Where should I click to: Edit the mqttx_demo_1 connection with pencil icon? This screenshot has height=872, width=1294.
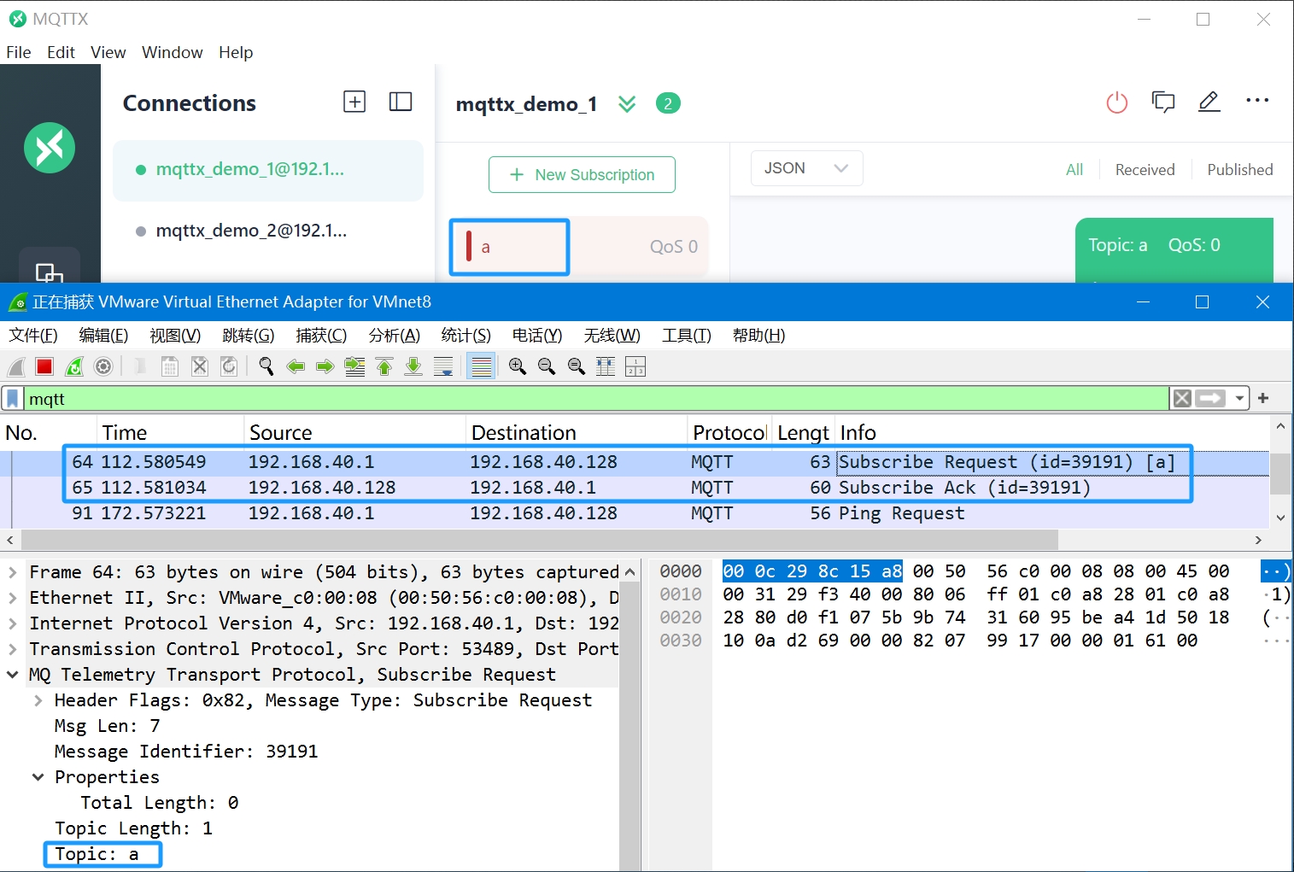point(1209,102)
